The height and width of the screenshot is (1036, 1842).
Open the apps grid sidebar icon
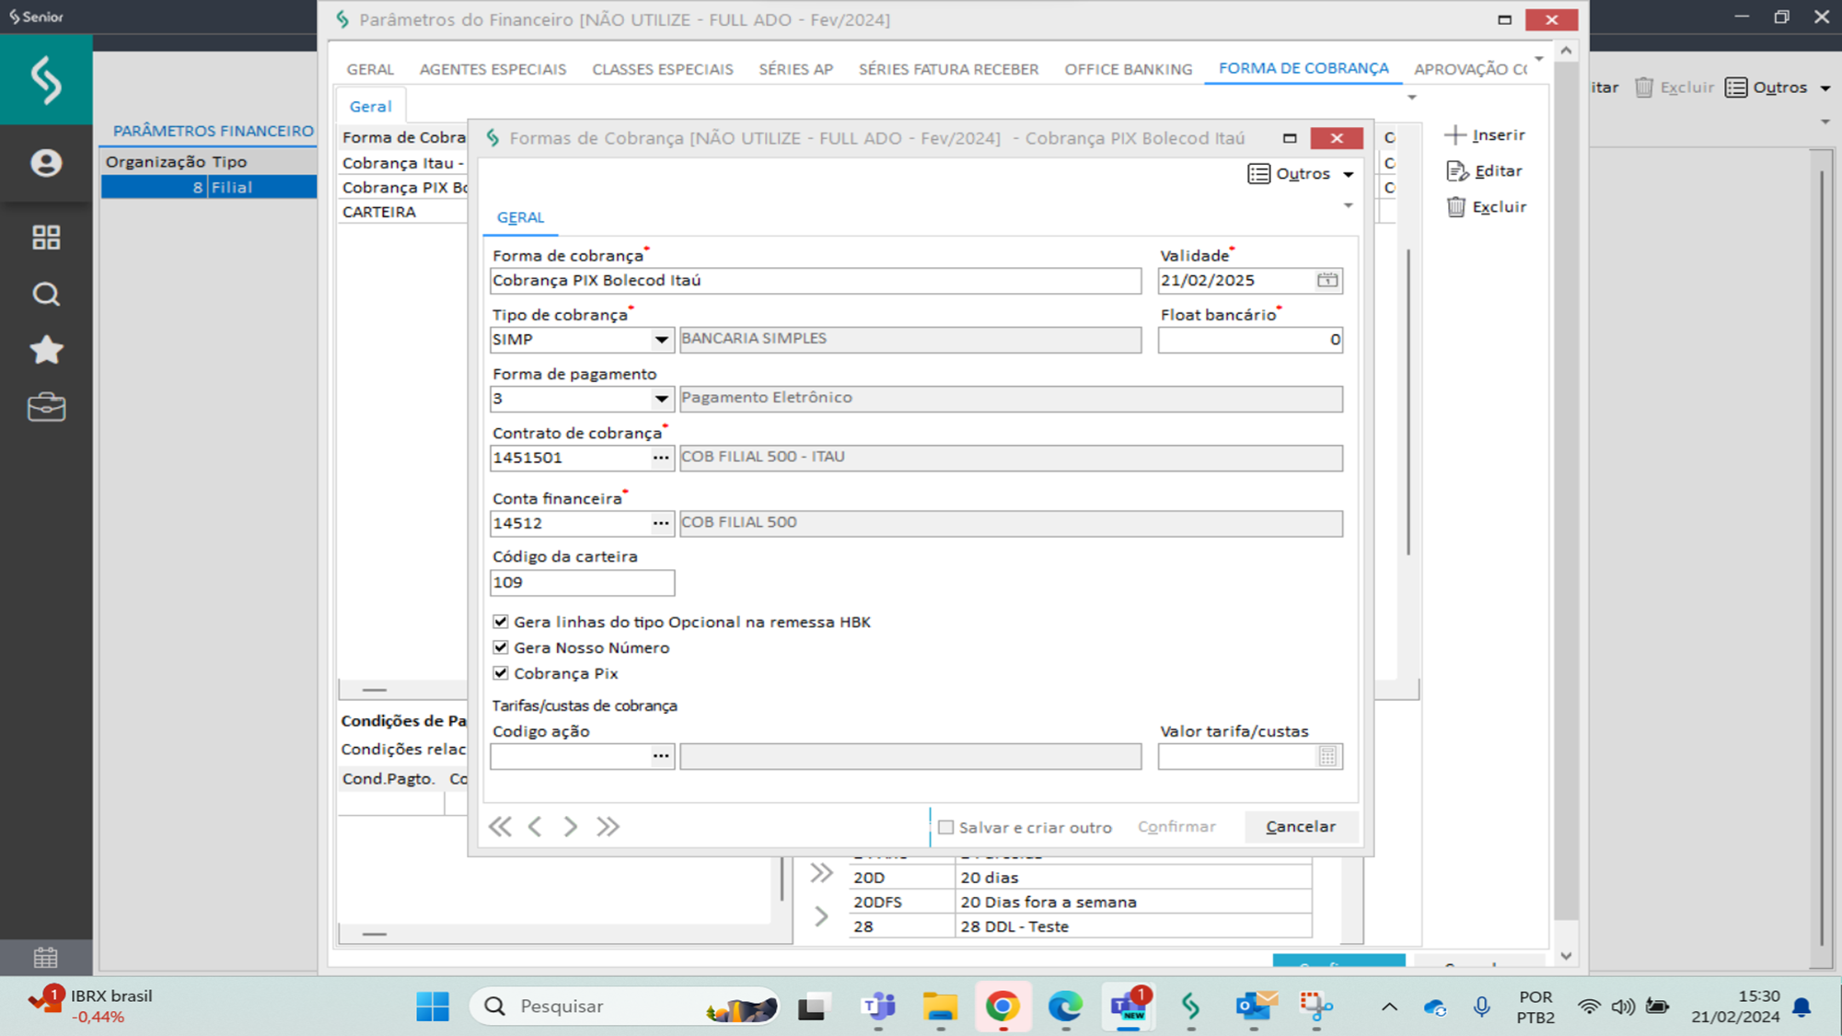[46, 238]
